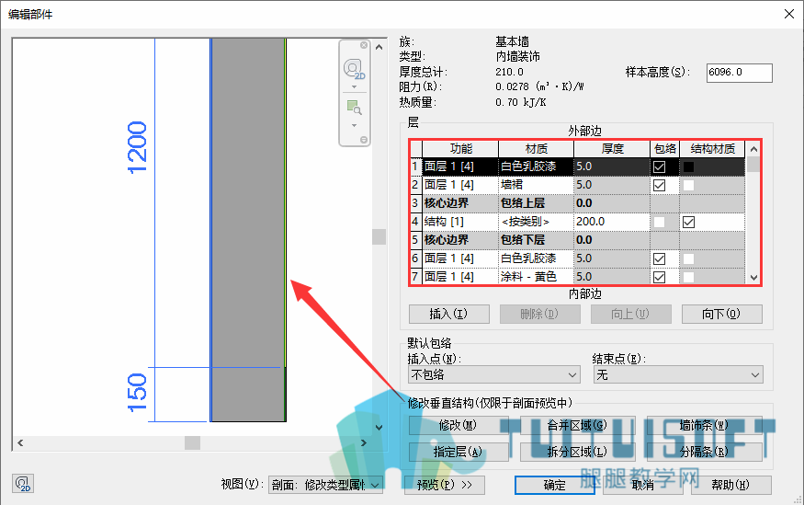This screenshot has height=505, width=804.
Task: Select row 1 function cell 面层 1 [4]
Action: coord(460,166)
